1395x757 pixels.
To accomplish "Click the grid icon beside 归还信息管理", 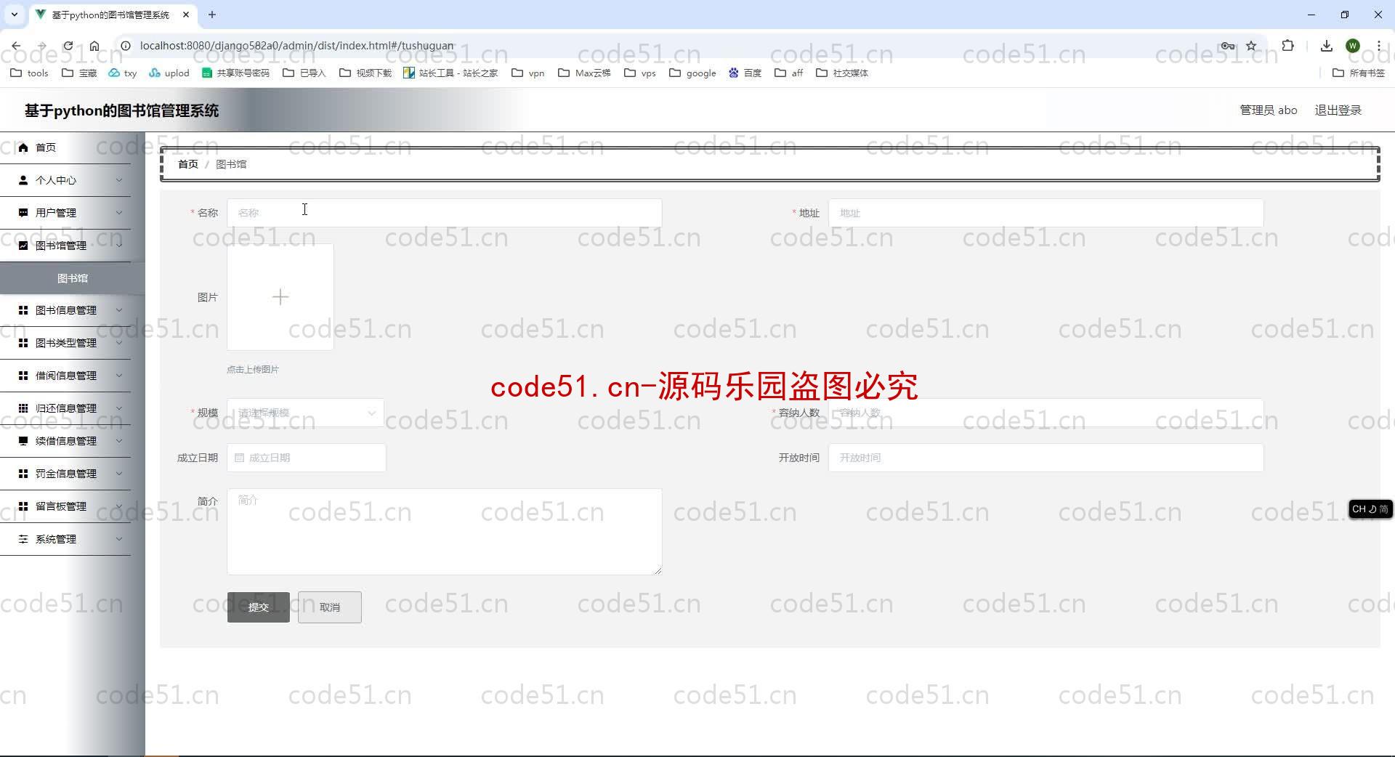I will (x=23, y=408).
